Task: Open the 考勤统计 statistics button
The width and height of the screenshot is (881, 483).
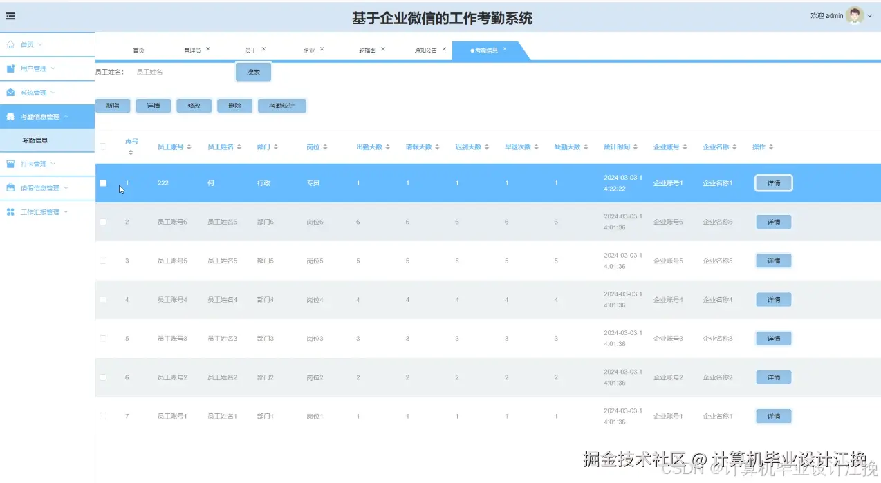Action: [281, 106]
